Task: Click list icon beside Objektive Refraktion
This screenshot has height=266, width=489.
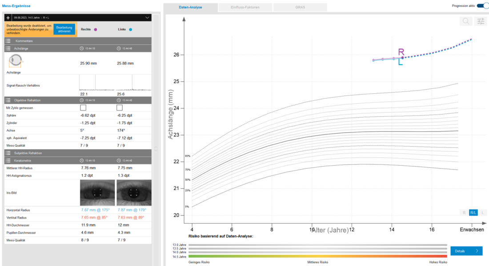Action: click(8, 100)
